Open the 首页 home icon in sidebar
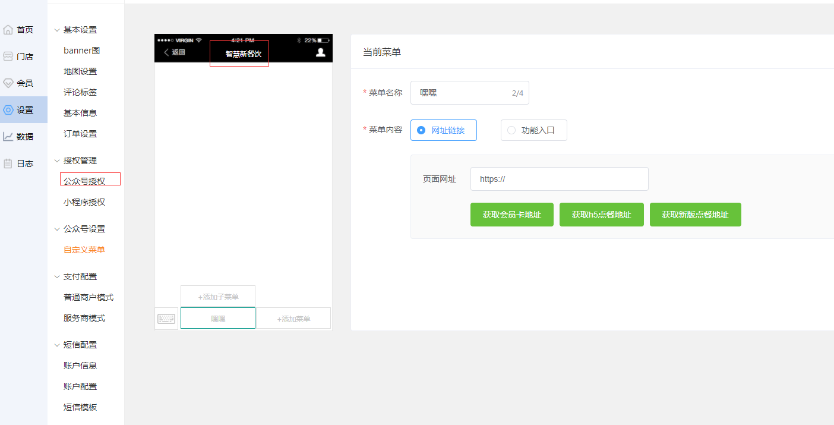This screenshot has height=425, width=834. 8,30
